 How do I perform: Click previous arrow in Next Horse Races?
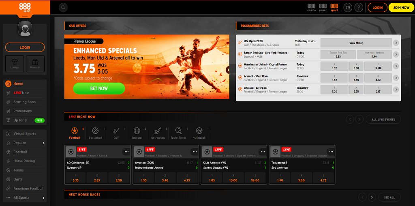[363, 197]
